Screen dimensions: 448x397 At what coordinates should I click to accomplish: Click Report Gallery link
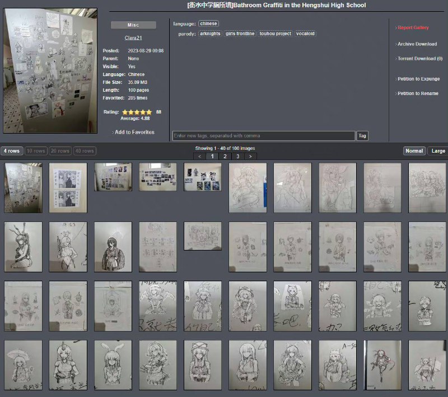click(413, 27)
